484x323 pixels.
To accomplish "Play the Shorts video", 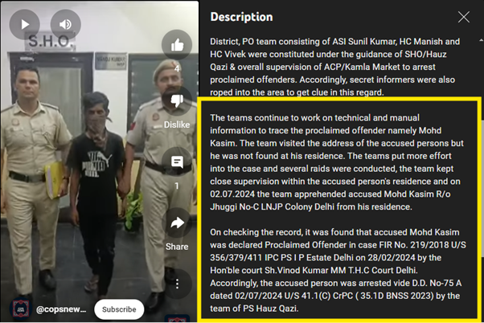I will click(x=24, y=24).
